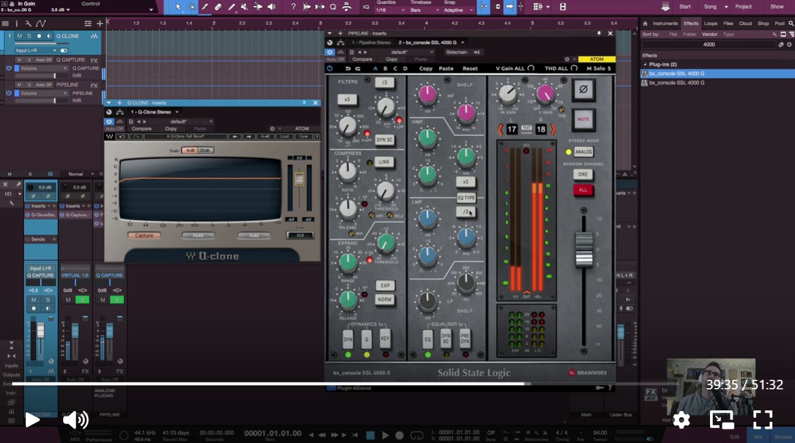
Task: Open the Instruments browser tab
Action: coord(665,24)
